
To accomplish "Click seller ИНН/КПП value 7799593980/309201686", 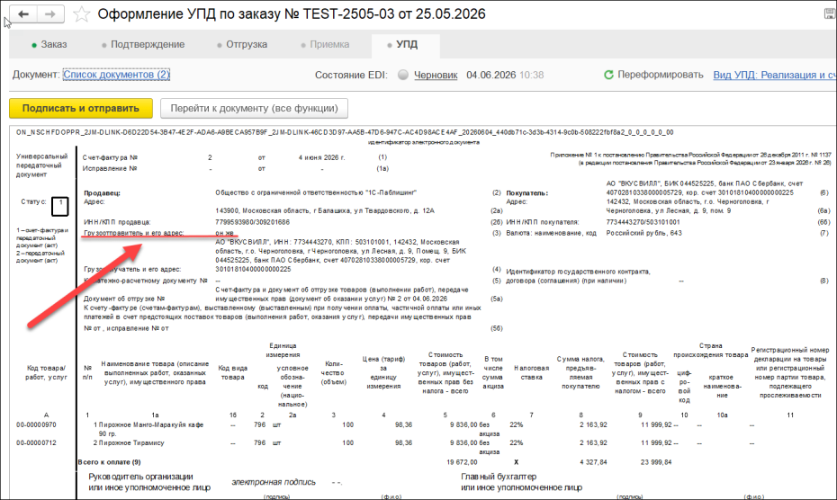I will [x=253, y=222].
